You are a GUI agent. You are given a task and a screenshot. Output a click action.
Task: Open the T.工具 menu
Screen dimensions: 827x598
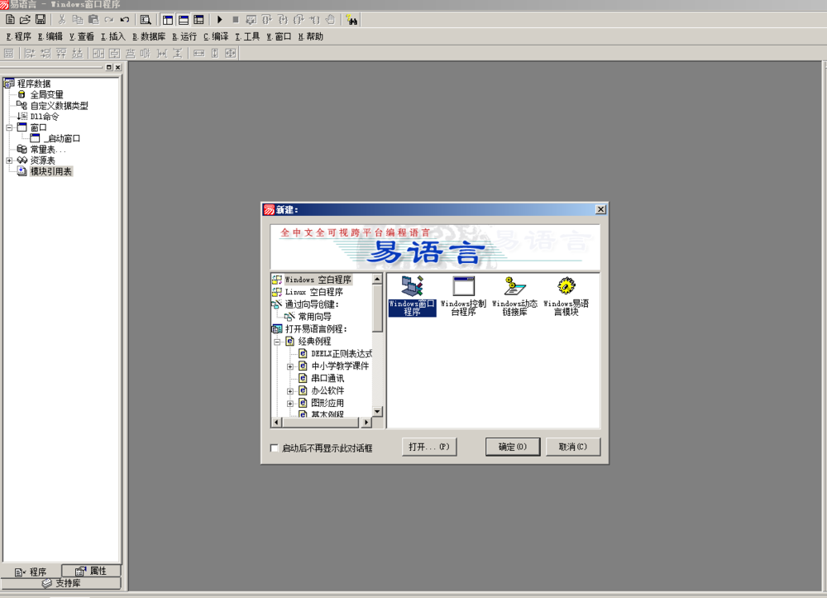pos(247,36)
